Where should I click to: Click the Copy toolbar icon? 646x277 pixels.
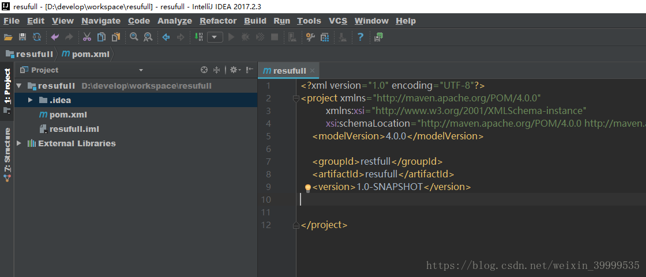click(102, 37)
